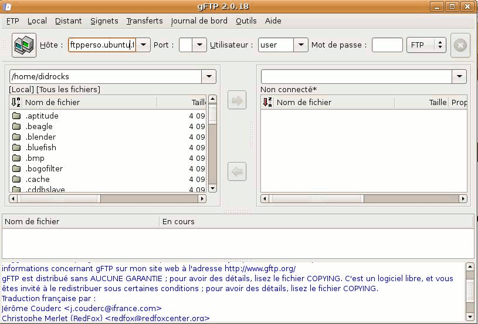Click the Port input field
The image size is (478, 324).
click(x=185, y=45)
